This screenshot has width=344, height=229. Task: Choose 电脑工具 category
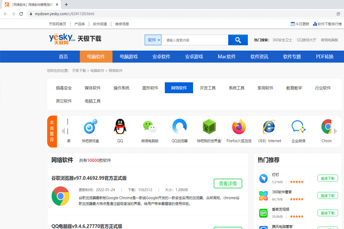coord(92,101)
